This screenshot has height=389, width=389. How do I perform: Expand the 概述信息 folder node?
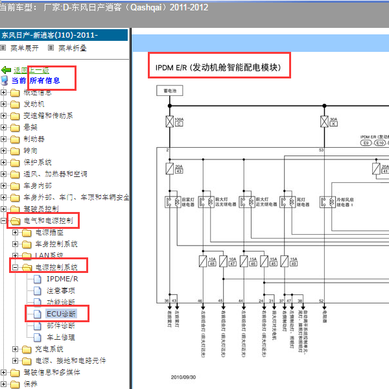tap(3, 93)
